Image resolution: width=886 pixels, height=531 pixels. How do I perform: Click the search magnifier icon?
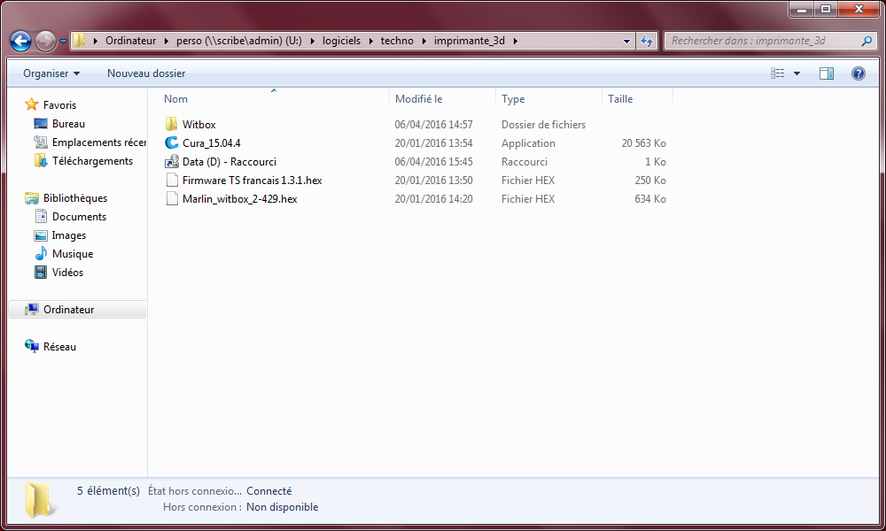click(867, 41)
